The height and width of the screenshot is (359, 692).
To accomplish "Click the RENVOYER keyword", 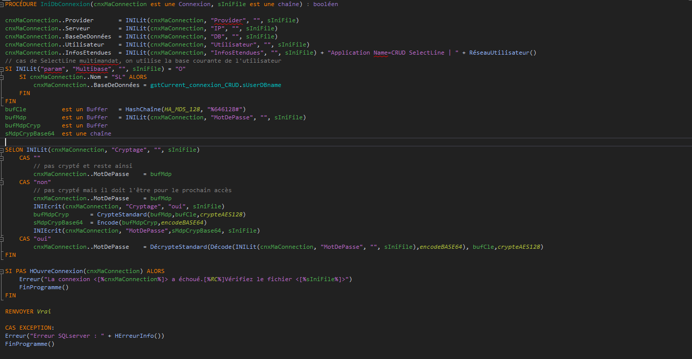I will [x=19, y=311].
